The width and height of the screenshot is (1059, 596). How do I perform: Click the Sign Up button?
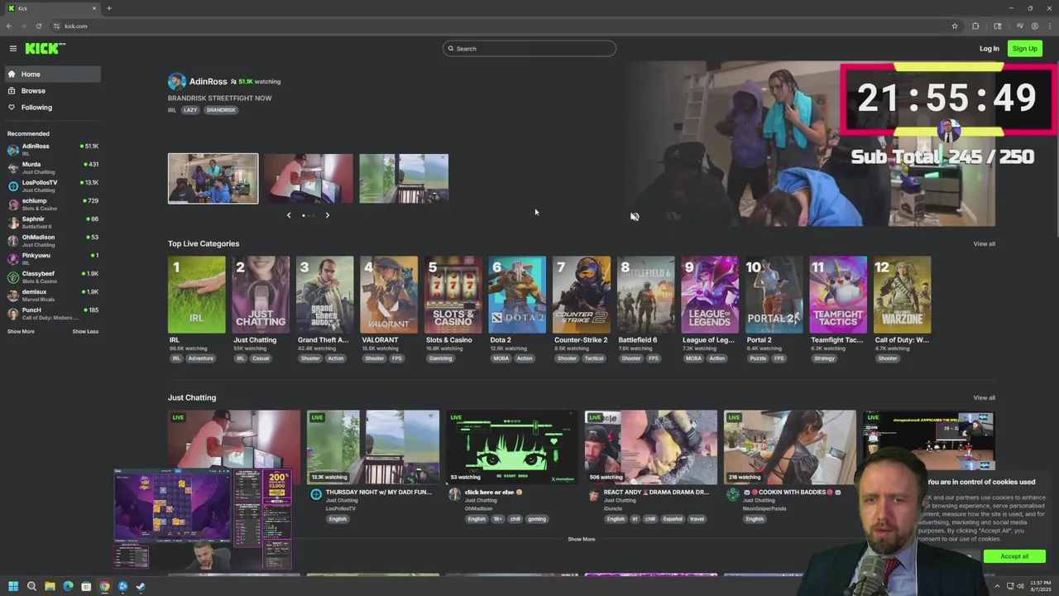click(1024, 49)
